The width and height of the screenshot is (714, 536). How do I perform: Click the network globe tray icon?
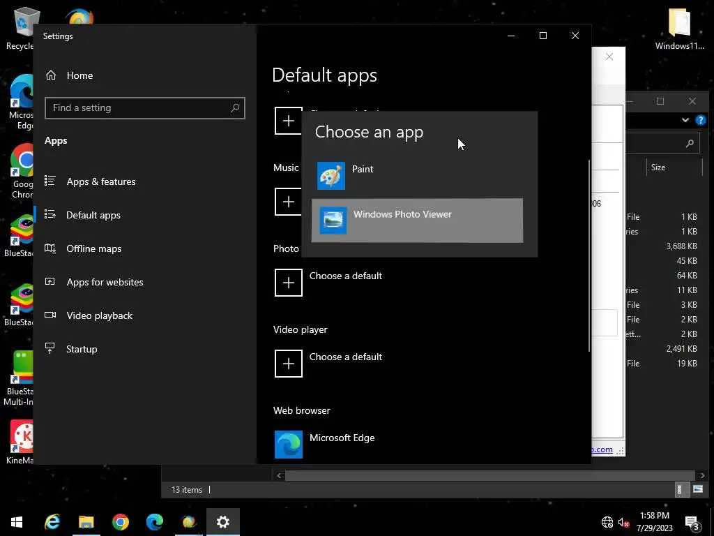click(x=607, y=522)
